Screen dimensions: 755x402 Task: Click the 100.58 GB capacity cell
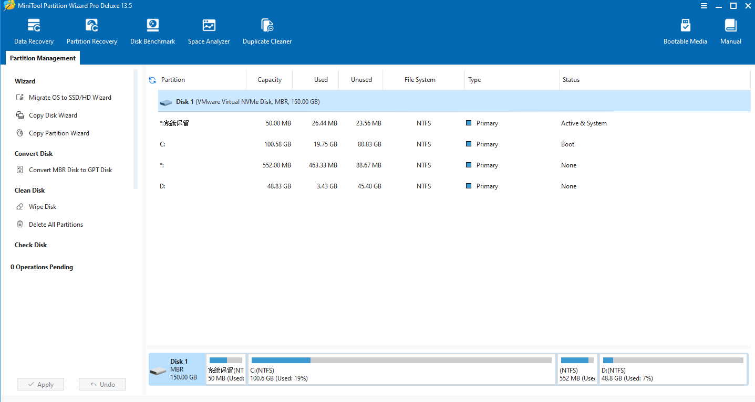(x=277, y=144)
